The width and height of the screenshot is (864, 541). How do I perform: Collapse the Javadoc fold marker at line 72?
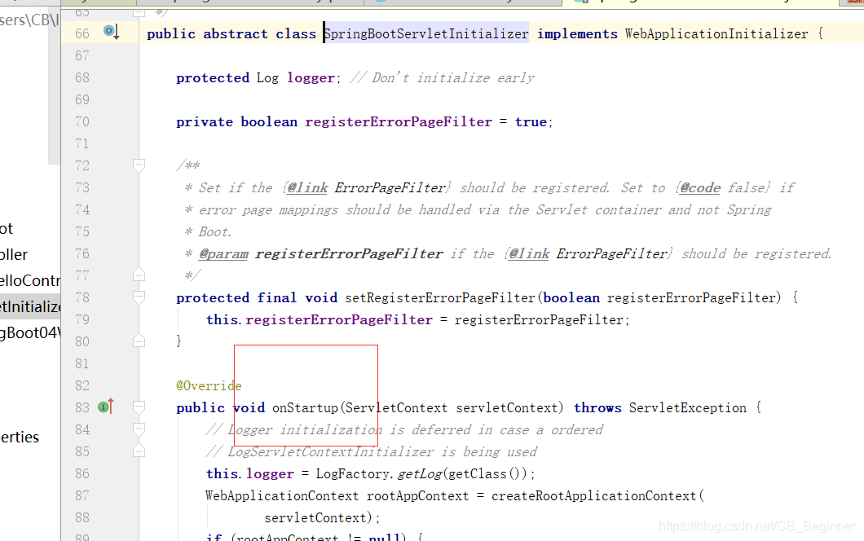139,165
